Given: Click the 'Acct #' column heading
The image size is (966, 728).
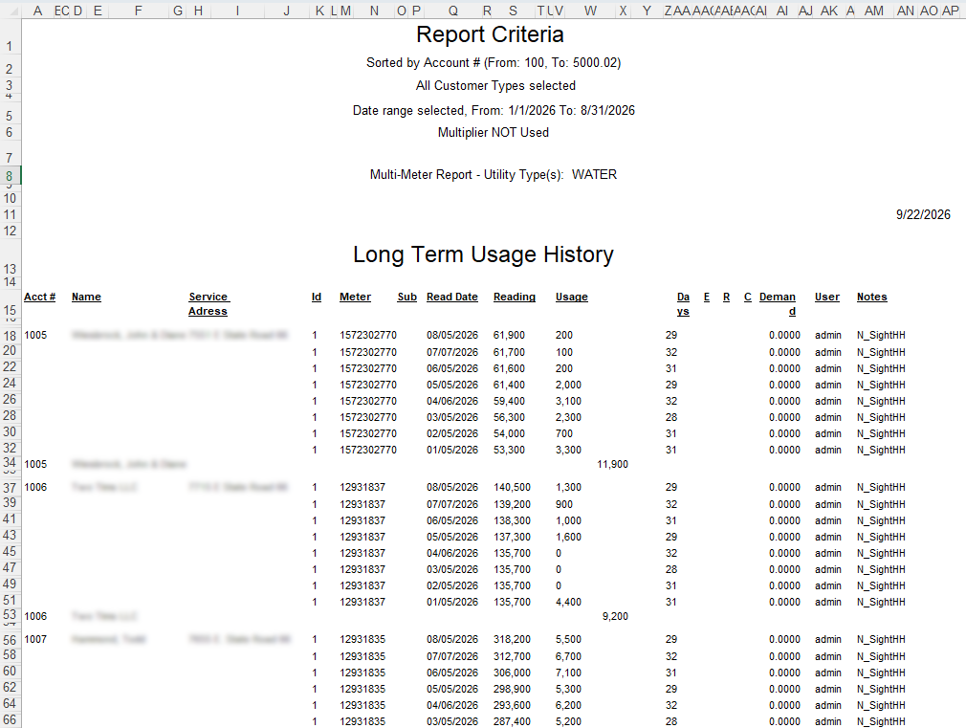Looking at the screenshot, I should click(39, 298).
